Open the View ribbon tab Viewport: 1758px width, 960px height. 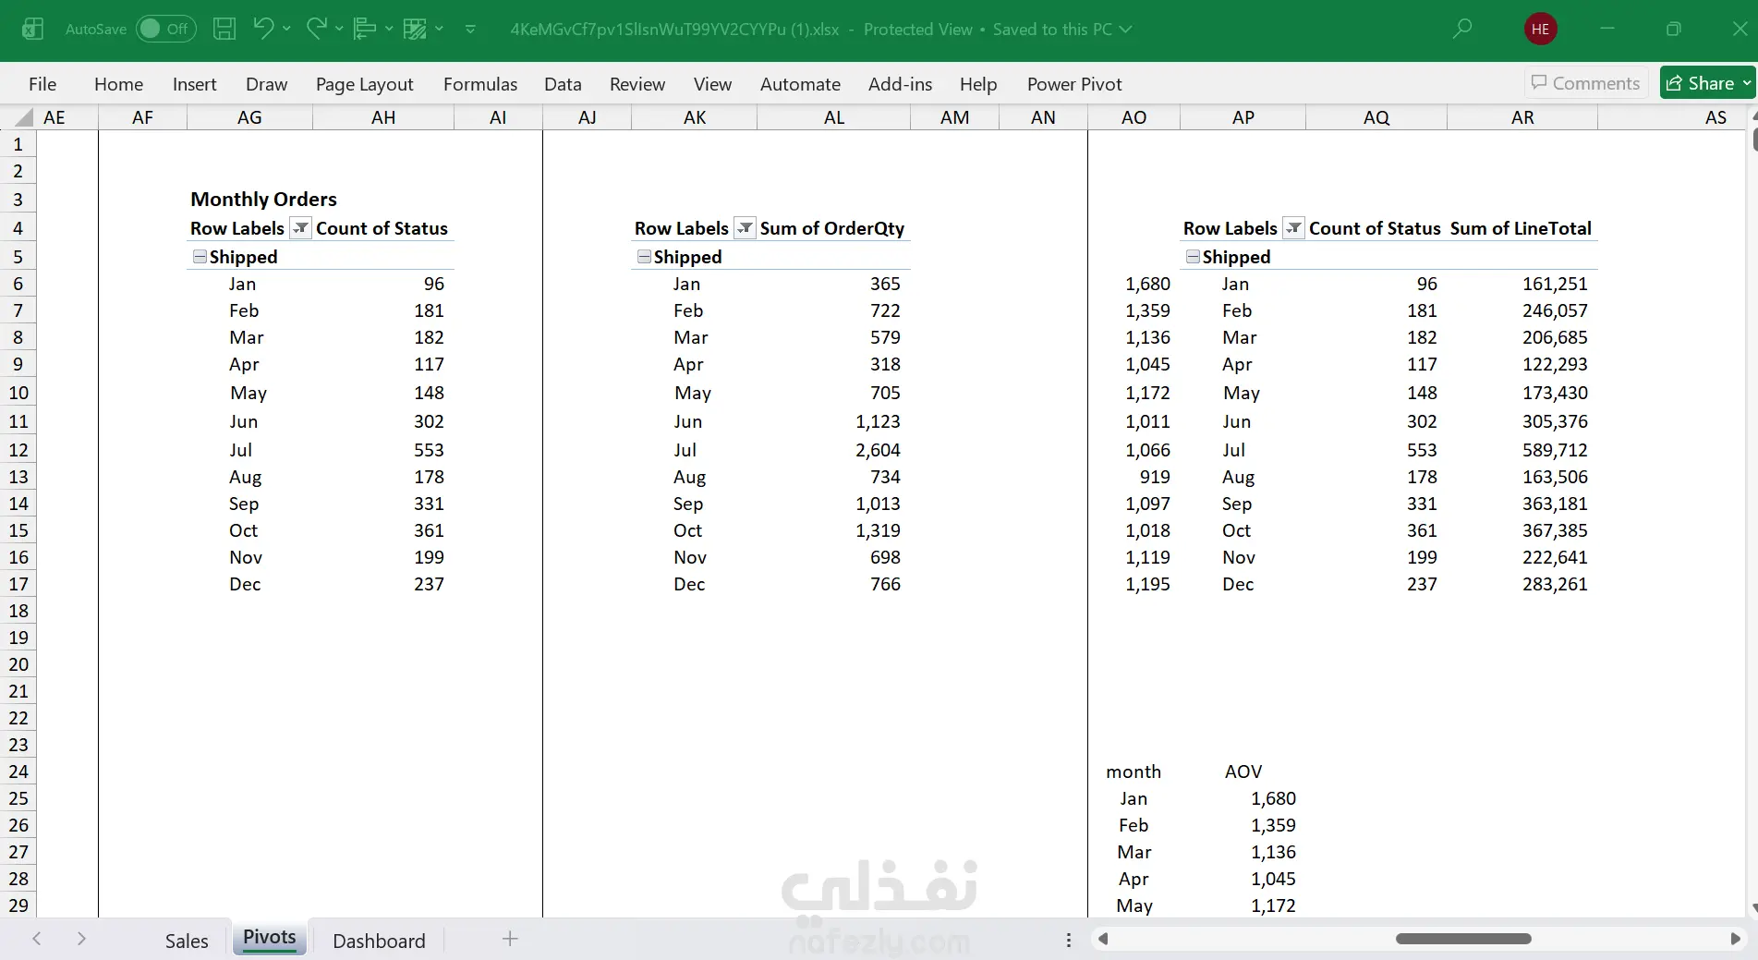tap(712, 84)
